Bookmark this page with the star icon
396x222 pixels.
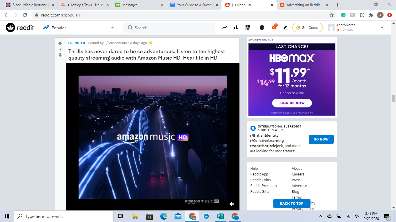332,15
